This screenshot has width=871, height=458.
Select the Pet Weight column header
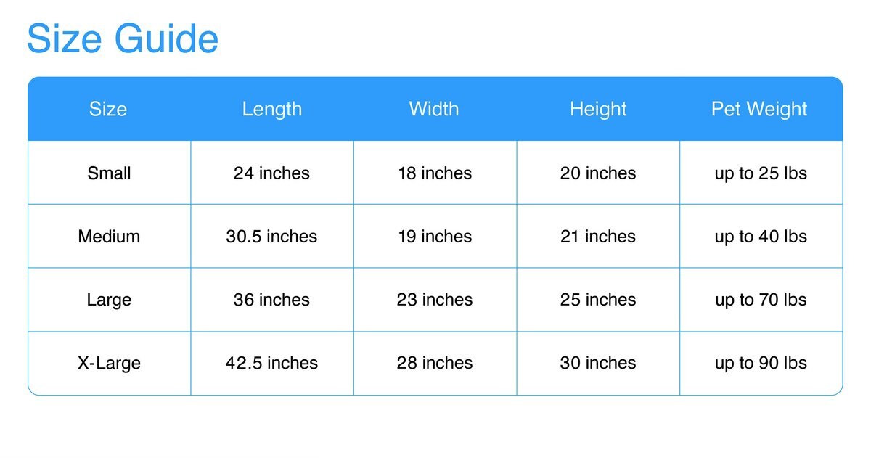point(759,110)
